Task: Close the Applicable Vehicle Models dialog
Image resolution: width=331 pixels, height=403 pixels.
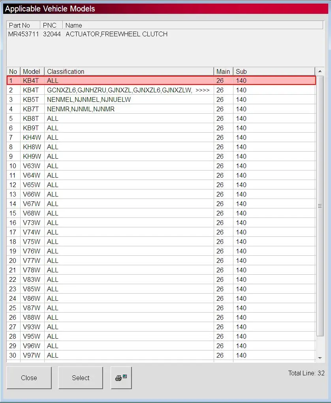Action: point(29,378)
